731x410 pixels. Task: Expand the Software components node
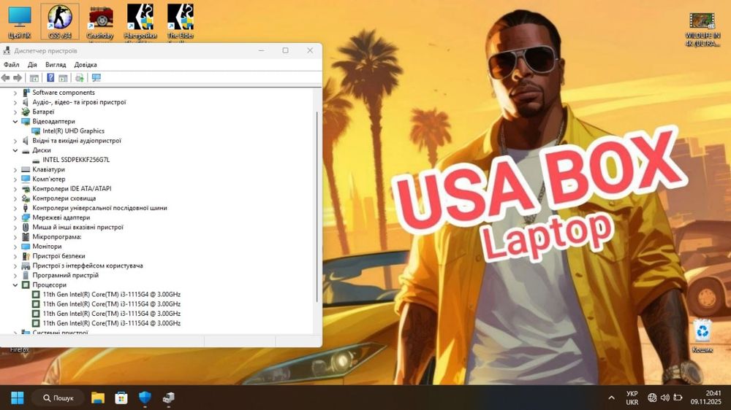(x=15, y=93)
